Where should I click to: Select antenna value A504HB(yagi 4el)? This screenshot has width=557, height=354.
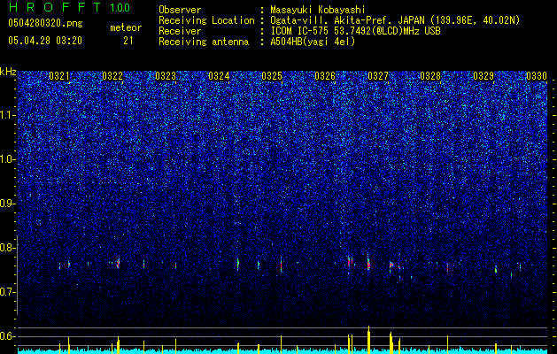pos(313,42)
